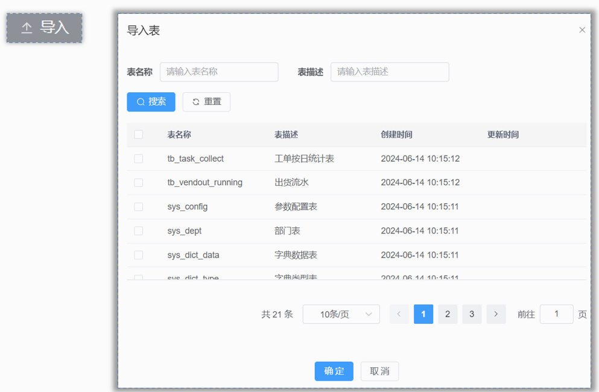Toggle the select-all checkbox in table header
This screenshot has height=392, width=599.
point(139,134)
